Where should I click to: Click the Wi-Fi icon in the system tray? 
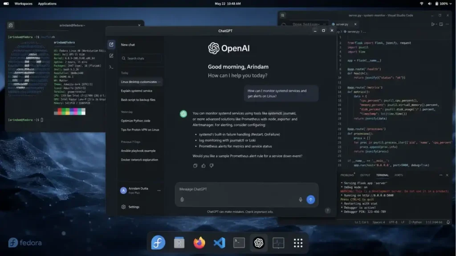point(421,4)
